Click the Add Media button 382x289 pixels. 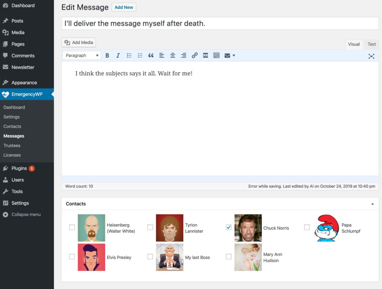[79, 43]
